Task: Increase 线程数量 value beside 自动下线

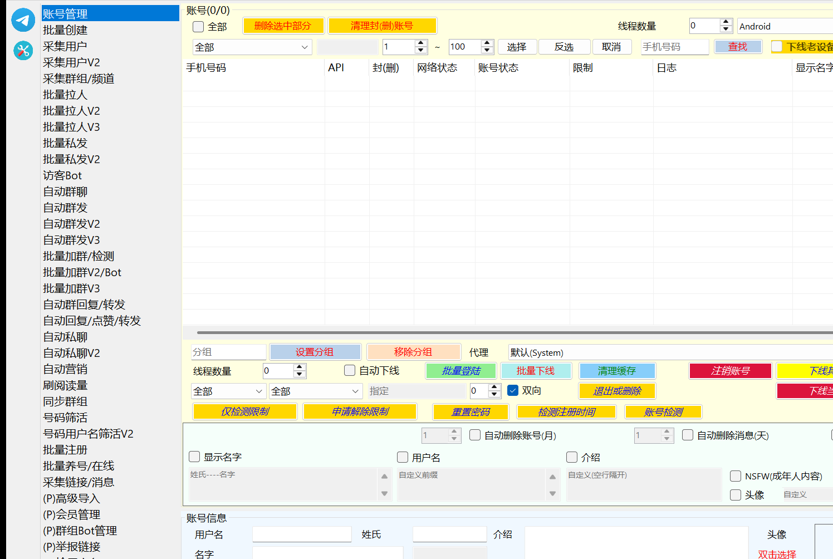Action: 300,367
